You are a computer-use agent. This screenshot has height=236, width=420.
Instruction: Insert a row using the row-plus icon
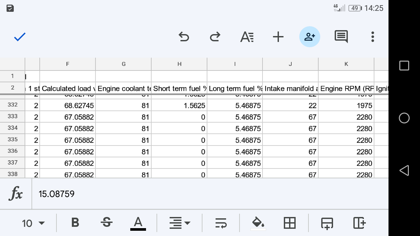coord(327,223)
